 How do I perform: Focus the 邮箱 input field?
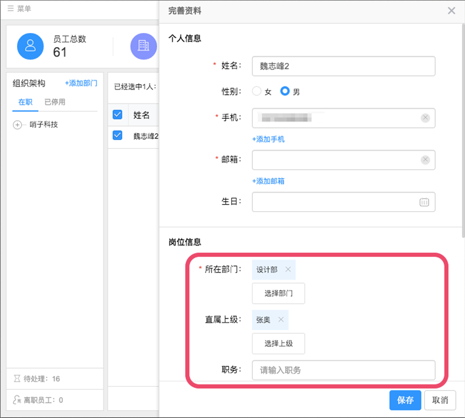343,160
